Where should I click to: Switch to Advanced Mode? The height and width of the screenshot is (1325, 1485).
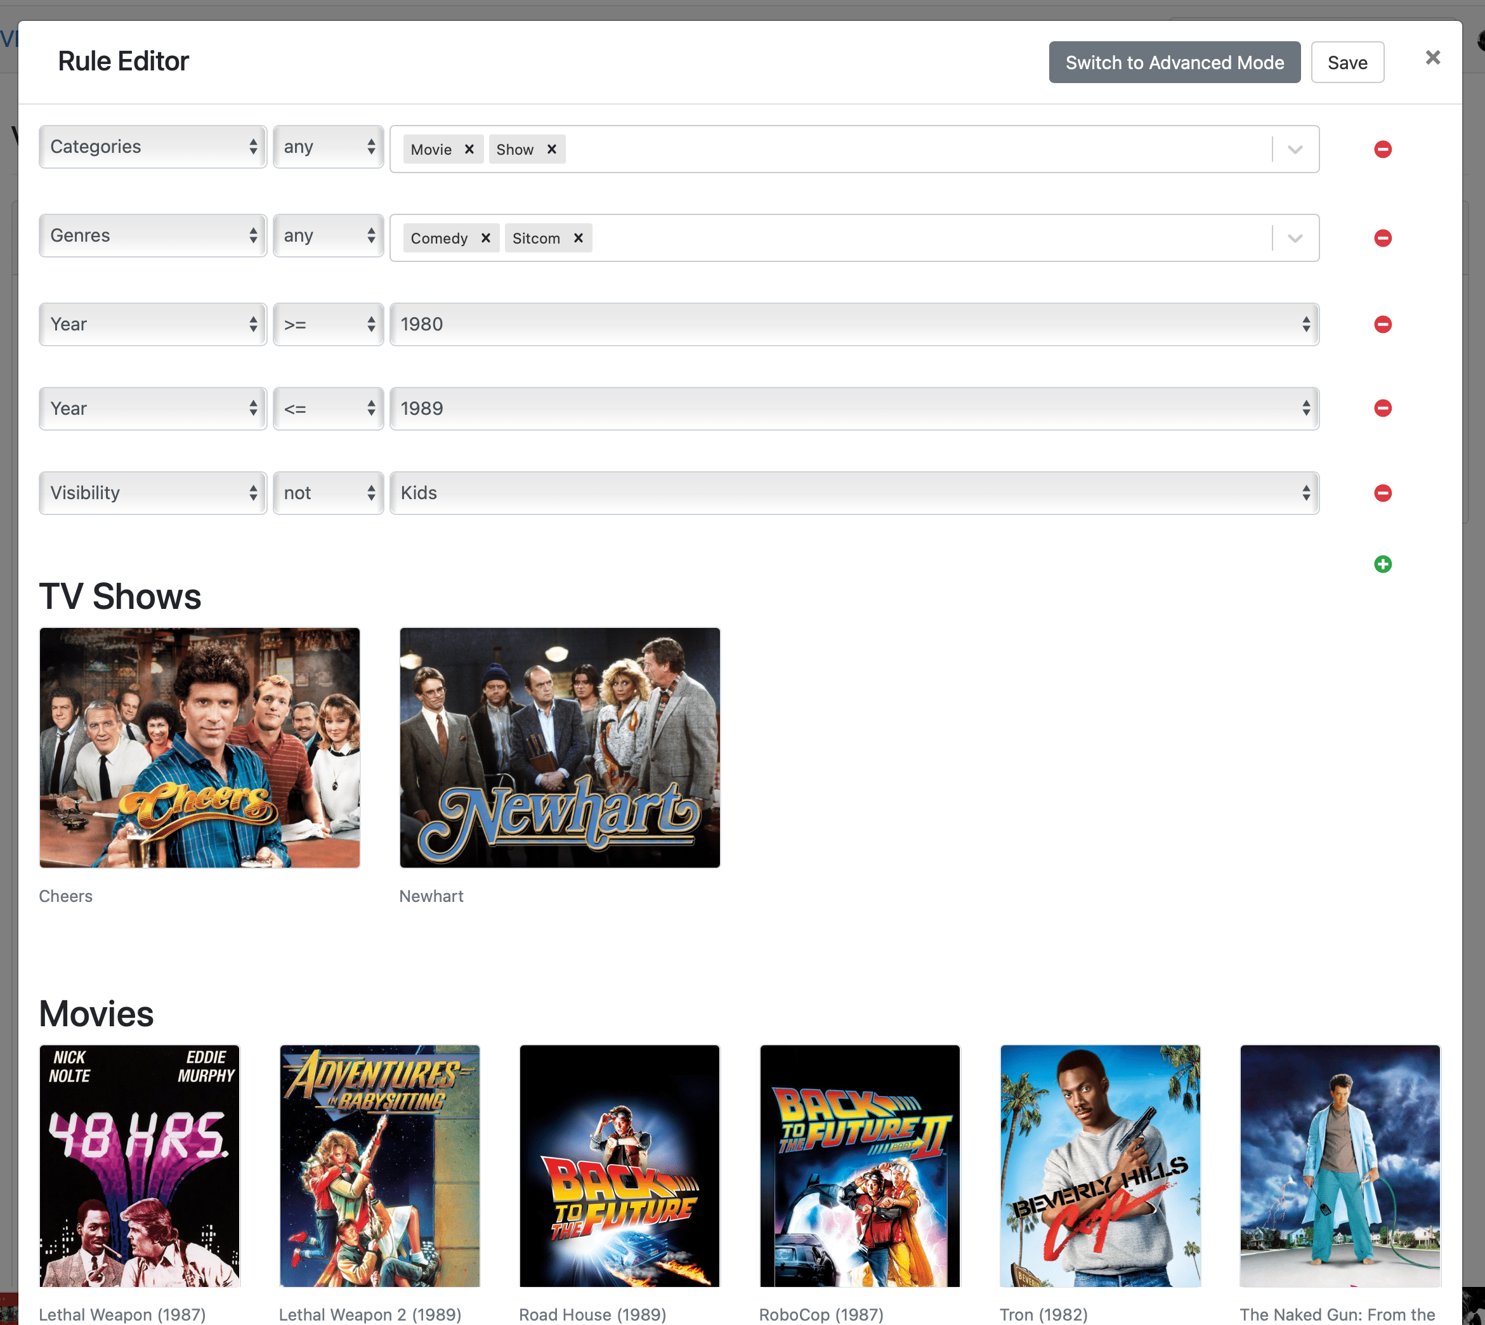tap(1174, 62)
